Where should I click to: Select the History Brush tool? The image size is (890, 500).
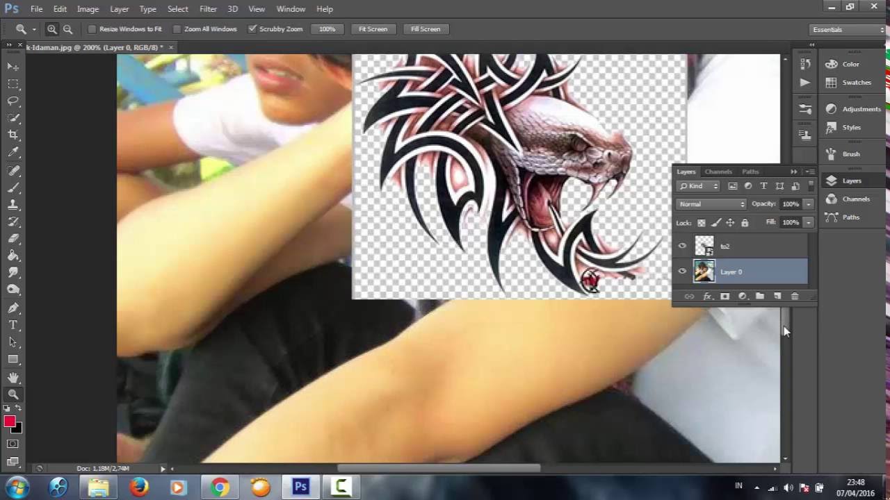[x=13, y=222]
